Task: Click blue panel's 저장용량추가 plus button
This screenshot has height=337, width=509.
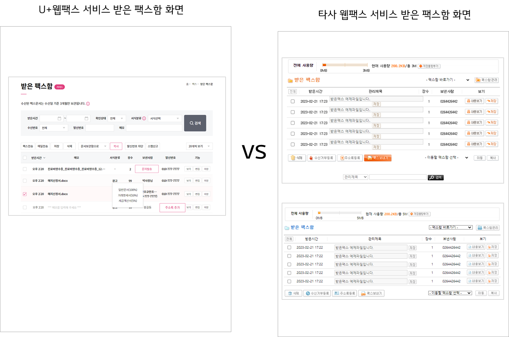Action: (420, 214)
